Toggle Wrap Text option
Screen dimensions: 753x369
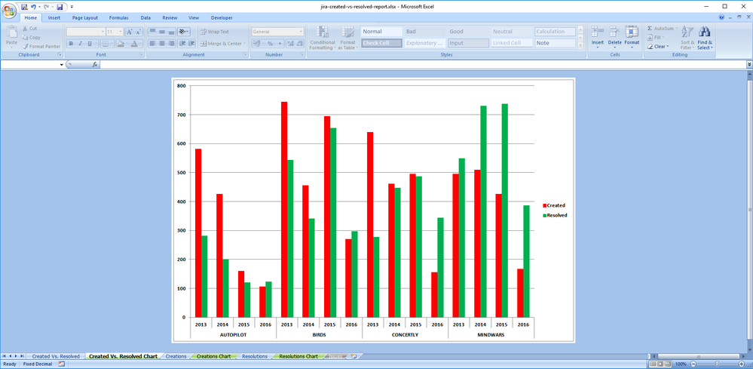(214, 32)
